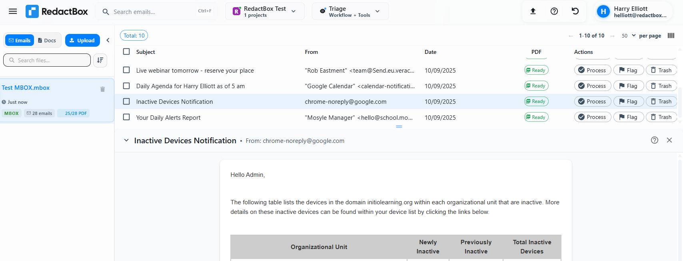
Task: Open the hamburger main menu
Action: coord(13,12)
